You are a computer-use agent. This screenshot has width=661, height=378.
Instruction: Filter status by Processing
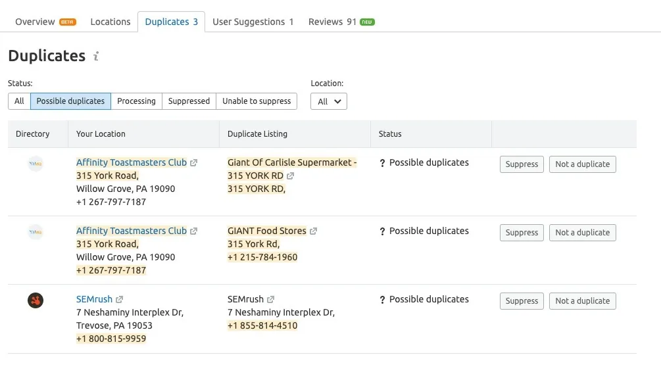coord(136,101)
